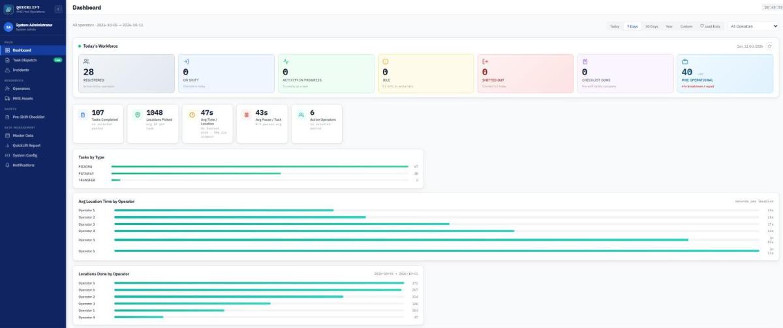The image size is (783, 328).
Task: Open the QuickLift Report page
Action: [x=33, y=145]
